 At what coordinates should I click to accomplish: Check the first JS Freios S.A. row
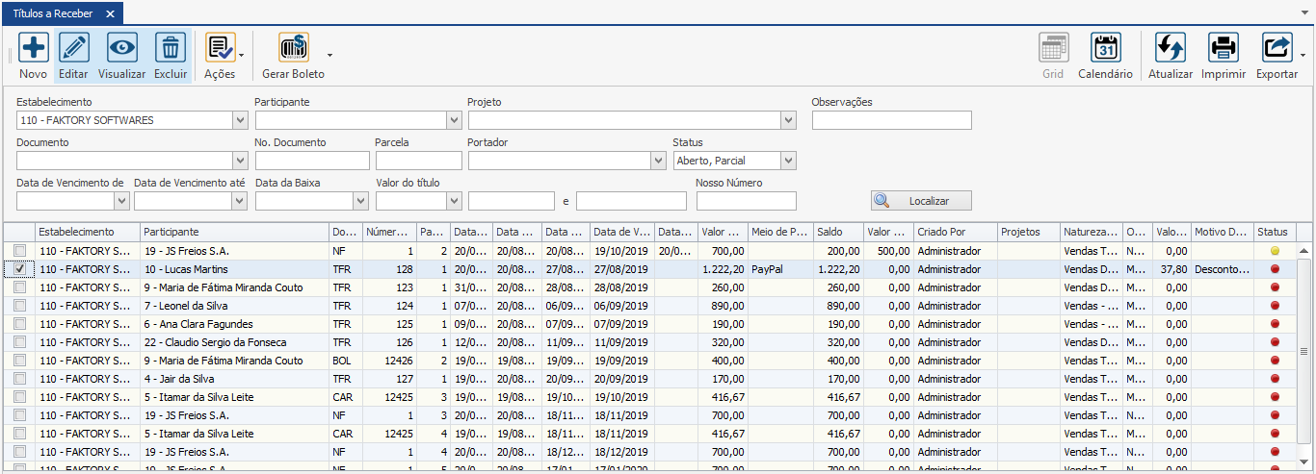tap(20, 251)
